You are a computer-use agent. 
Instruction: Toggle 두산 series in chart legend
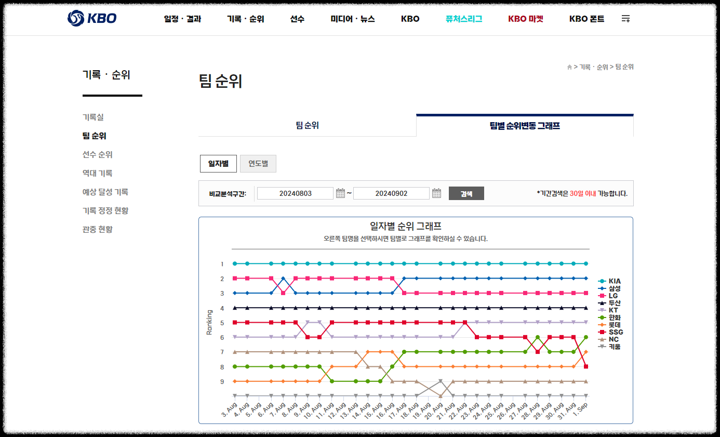[609, 303]
